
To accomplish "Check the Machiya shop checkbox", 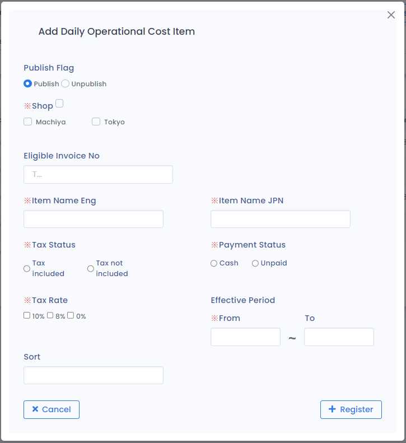I will pyautogui.click(x=28, y=122).
